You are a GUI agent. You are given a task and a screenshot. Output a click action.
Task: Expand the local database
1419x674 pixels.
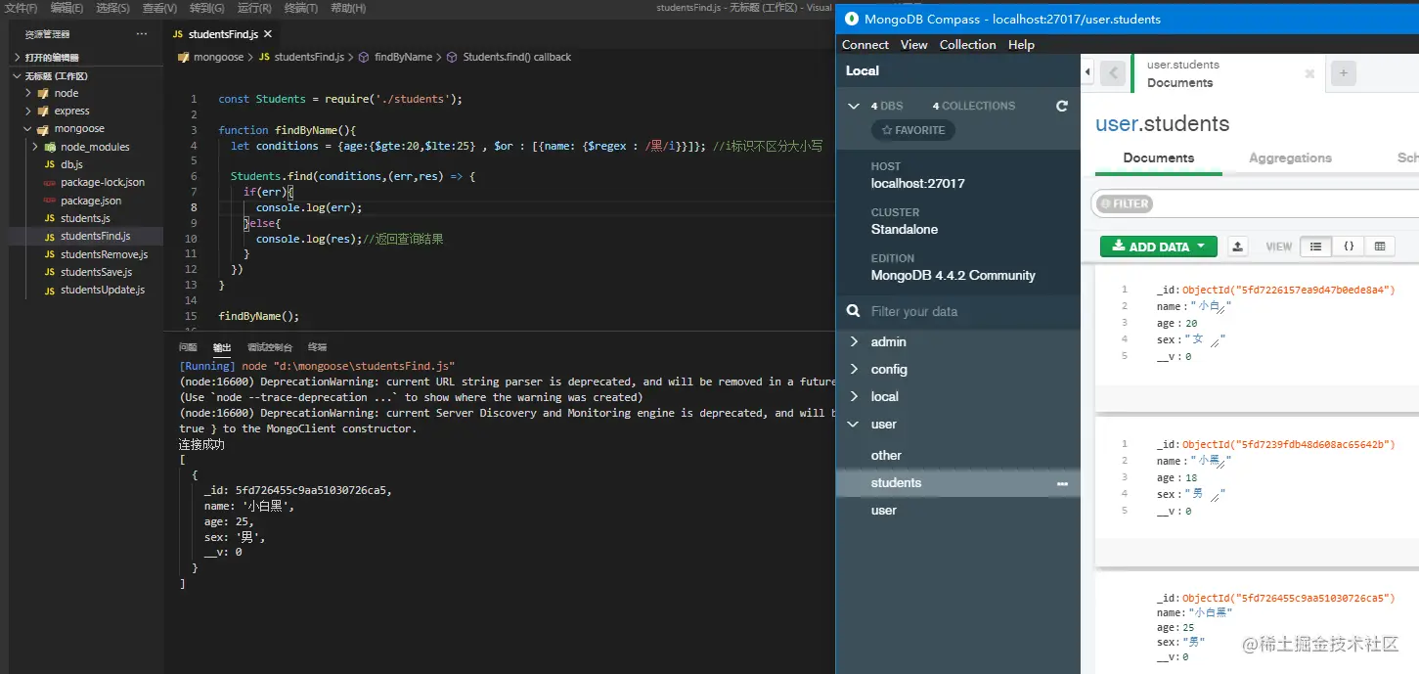click(x=855, y=396)
